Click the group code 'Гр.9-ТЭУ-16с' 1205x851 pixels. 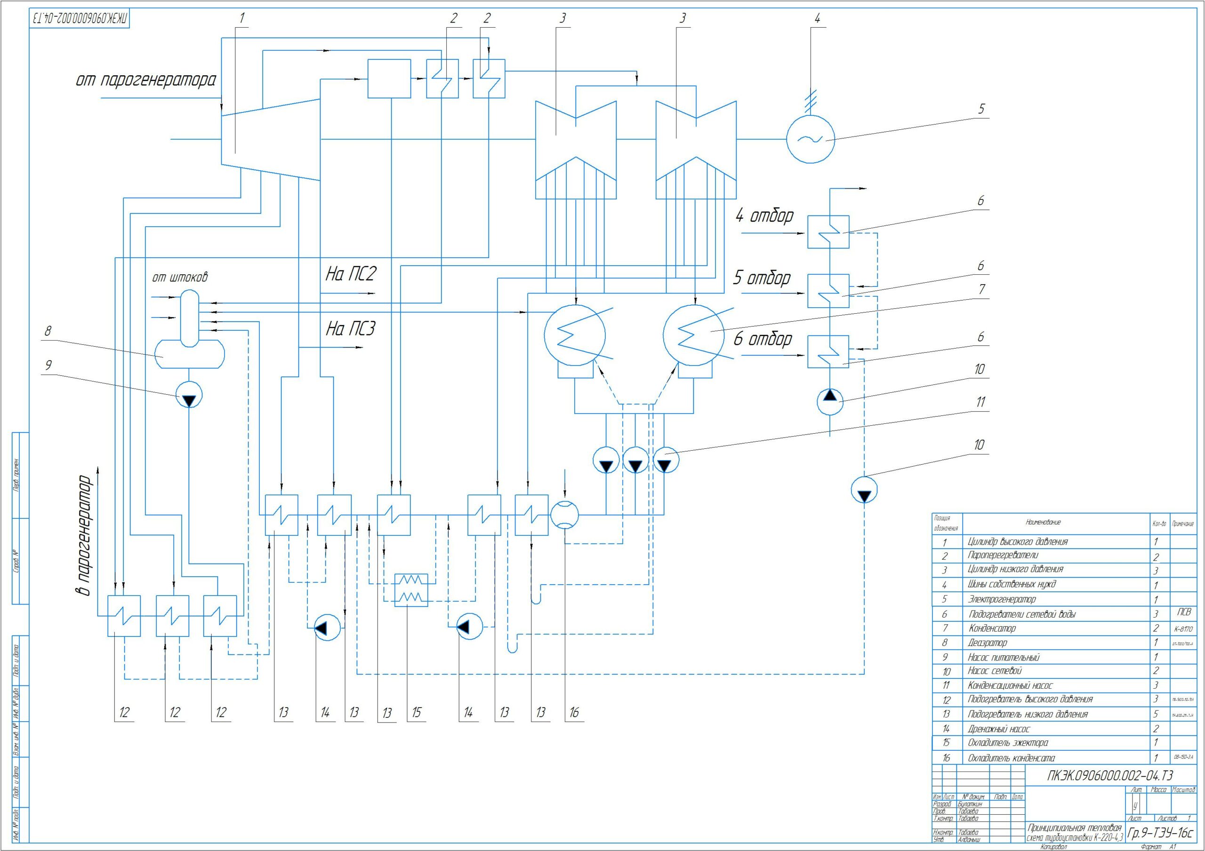click(1160, 833)
